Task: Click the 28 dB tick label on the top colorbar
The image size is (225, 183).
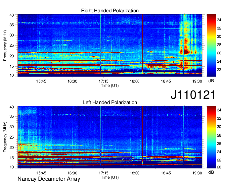Action: coord(219,45)
